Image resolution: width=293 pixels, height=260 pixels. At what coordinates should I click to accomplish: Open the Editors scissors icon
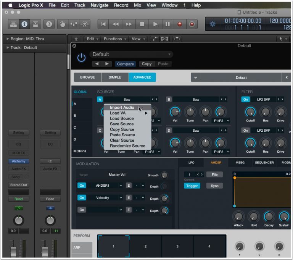(85, 24)
